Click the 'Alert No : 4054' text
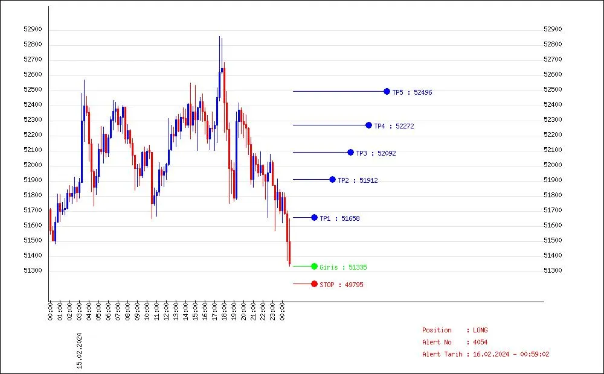This screenshot has width=604, height=374. (x=455, y=342)
